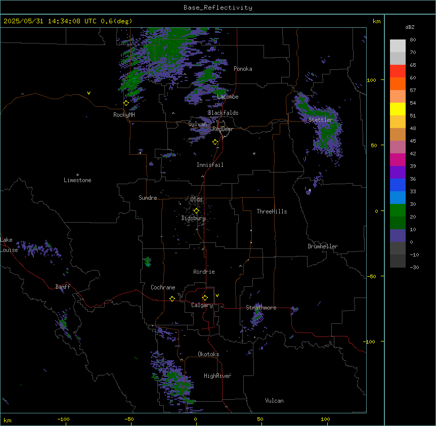This screenshot has height=426, width=436.
Task: Click the Strathmore city label
Action: point(261,308)
